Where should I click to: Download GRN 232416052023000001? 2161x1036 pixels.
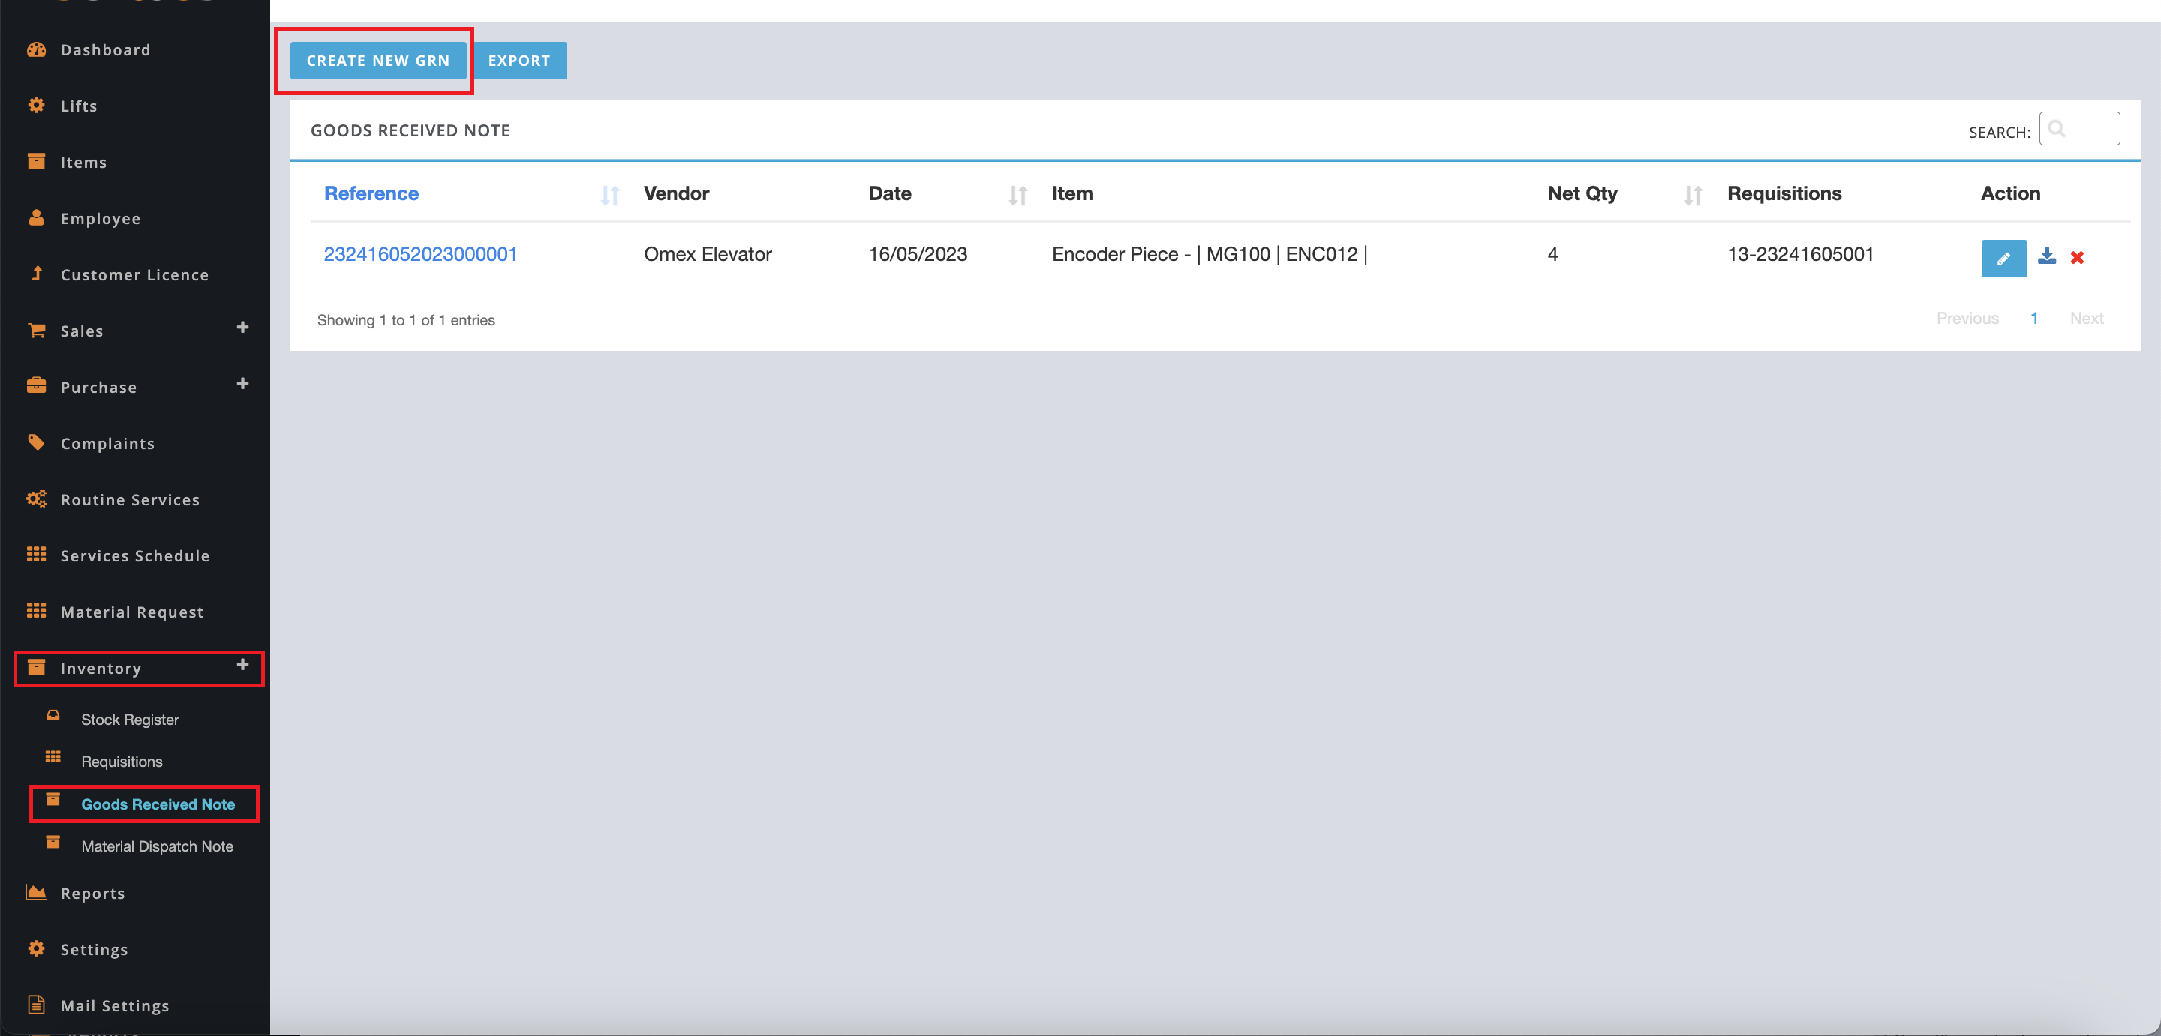[2047, 256]
